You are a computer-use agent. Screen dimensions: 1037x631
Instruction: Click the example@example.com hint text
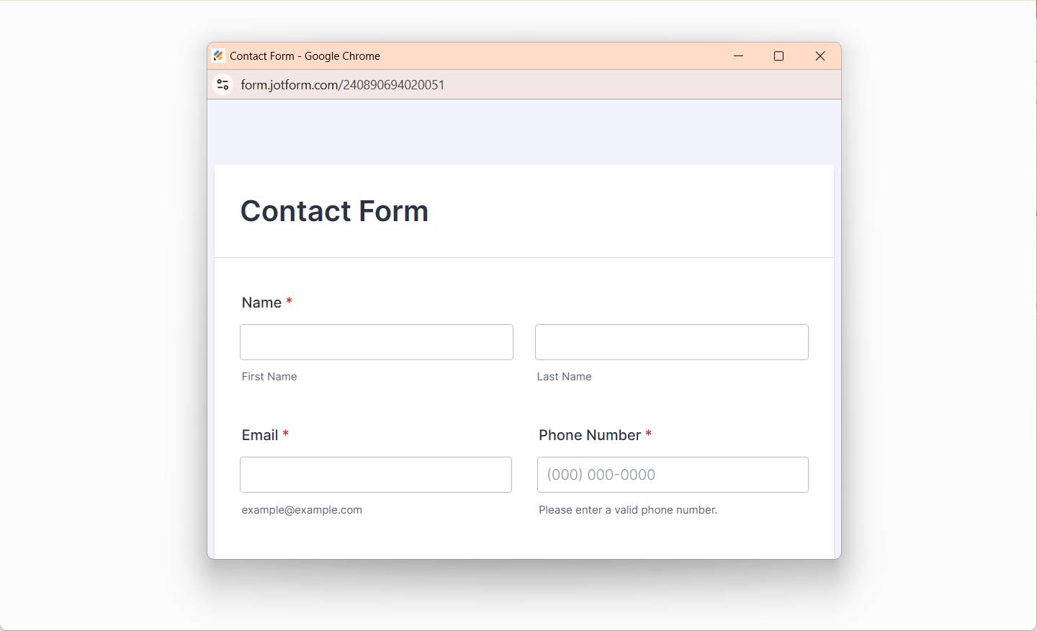(x=302, y=510)
